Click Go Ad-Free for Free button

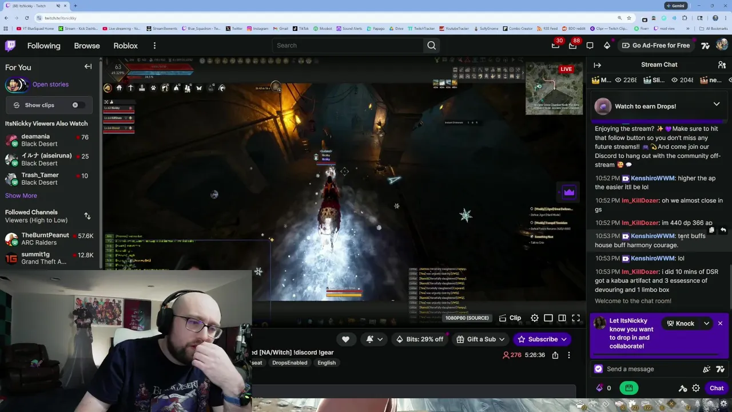pyautogui.click(x=656, y=45)
